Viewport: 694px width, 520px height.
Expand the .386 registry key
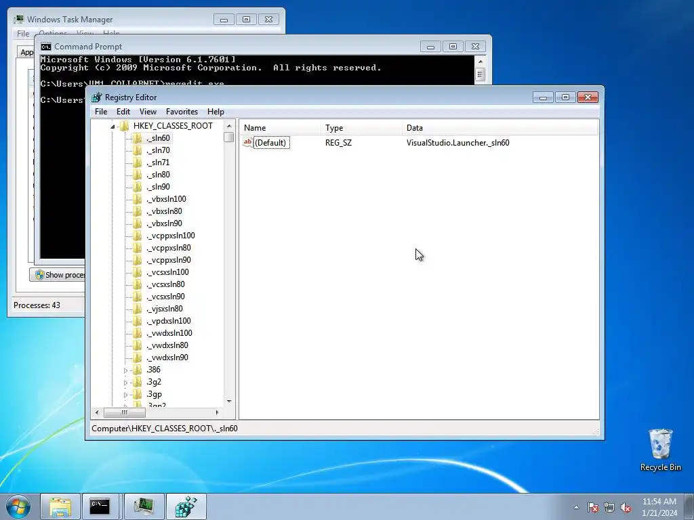(x=125, y=370)
